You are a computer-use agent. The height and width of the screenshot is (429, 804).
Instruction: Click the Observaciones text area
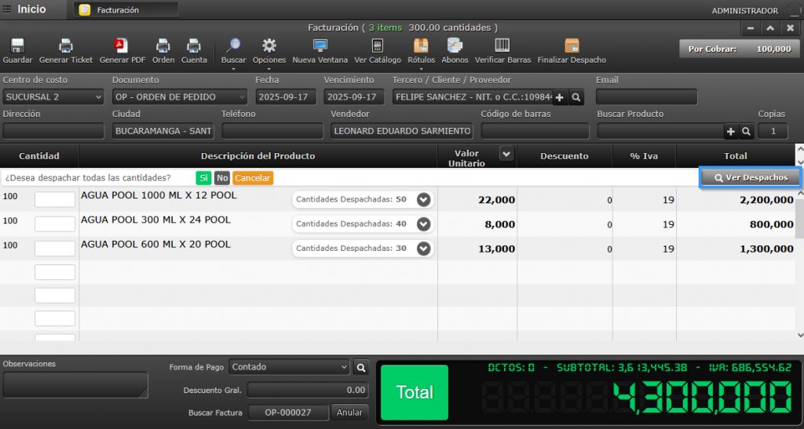click(x=75, y=384)
